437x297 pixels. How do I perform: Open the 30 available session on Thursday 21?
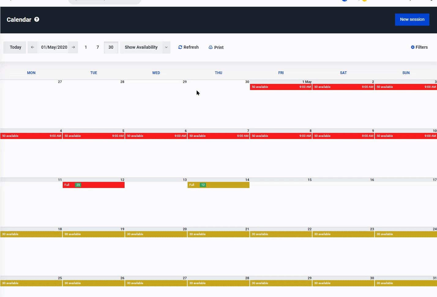click(219, 234)
